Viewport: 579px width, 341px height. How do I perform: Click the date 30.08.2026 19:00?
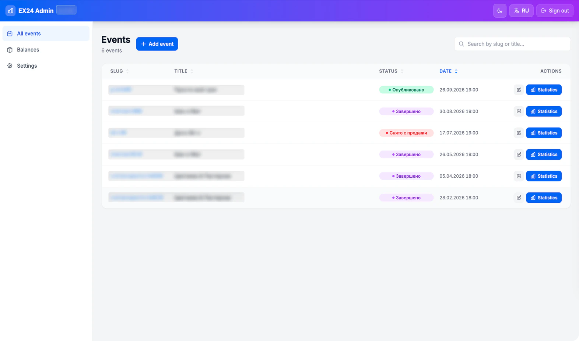tap(459, 111)
